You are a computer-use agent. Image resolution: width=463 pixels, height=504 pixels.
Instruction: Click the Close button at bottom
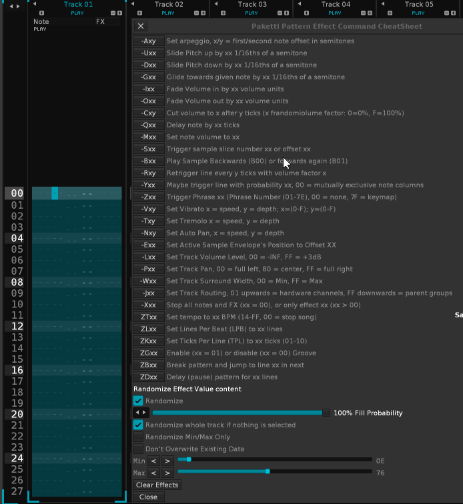coord(148,497)
